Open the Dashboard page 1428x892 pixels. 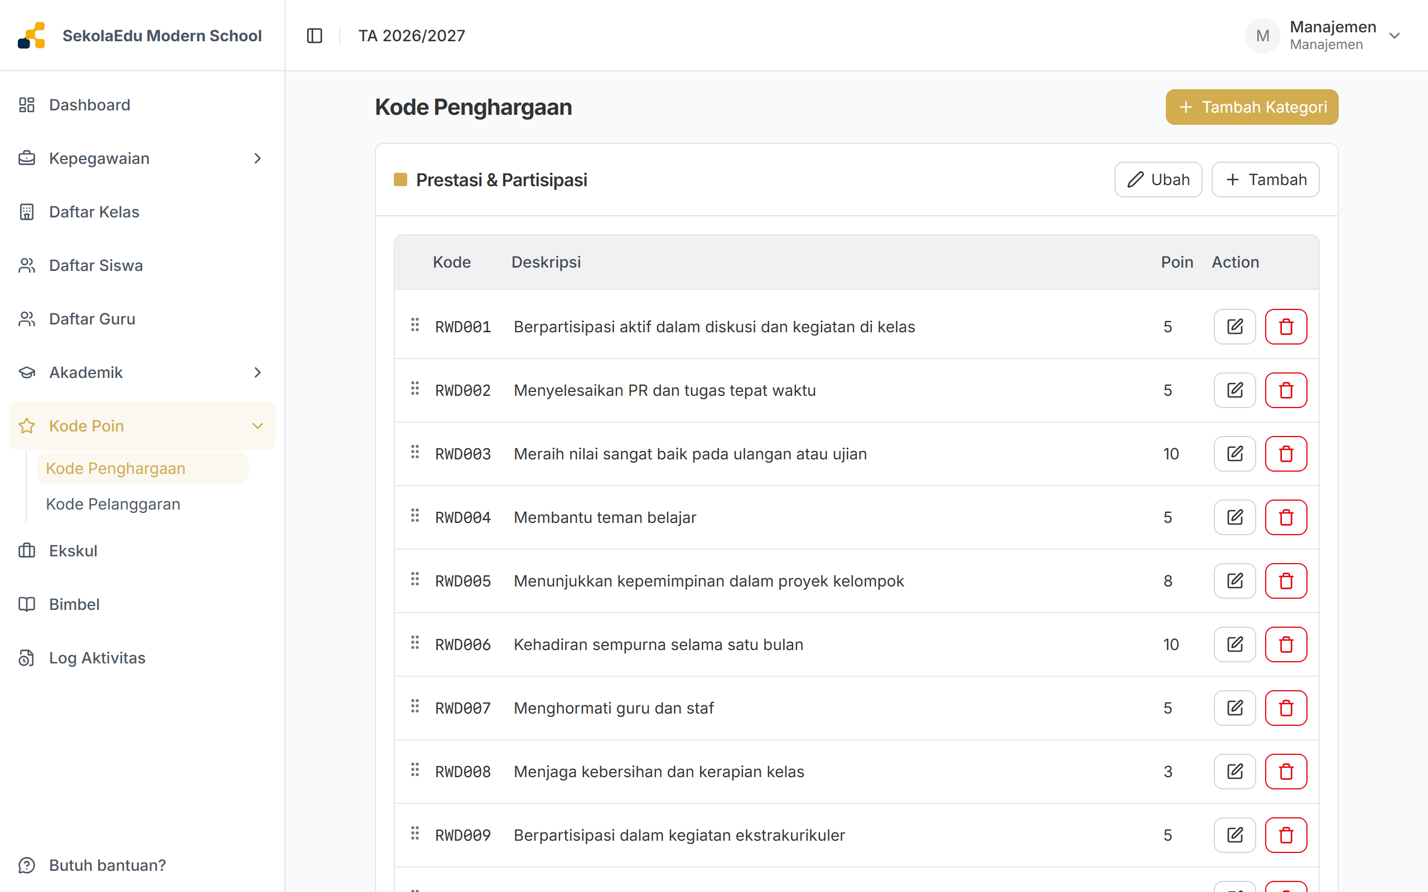click(x=142, y=105)
